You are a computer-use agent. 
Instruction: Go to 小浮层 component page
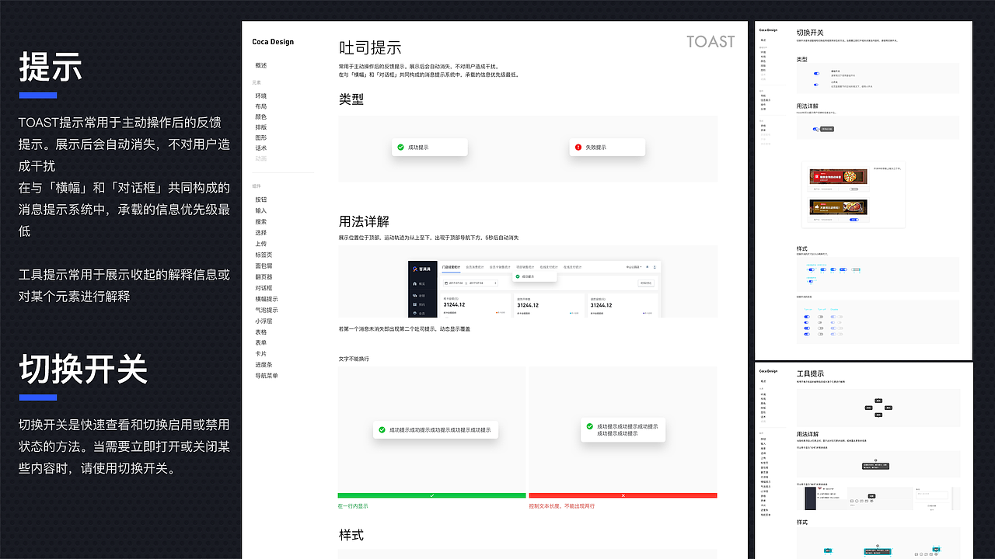[x=264, y=321]
